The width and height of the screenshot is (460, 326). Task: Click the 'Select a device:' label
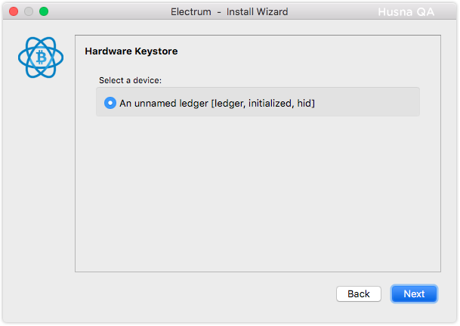tap(130, 80)
